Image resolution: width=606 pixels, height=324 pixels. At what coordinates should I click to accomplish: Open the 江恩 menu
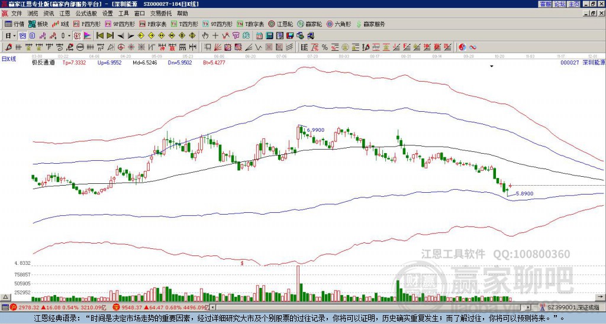click(x=65, y=14)
